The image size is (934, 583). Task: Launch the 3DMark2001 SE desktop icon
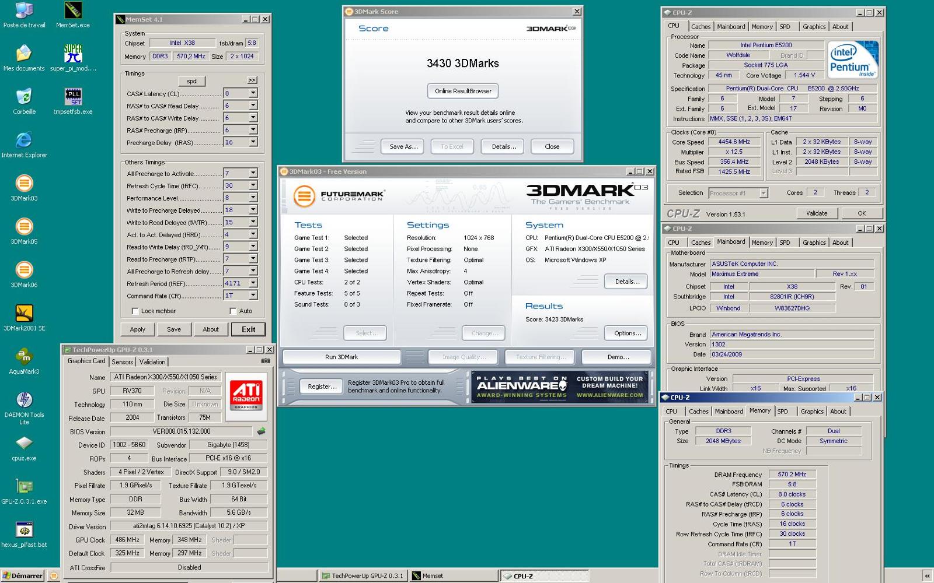tap(24, 318)
